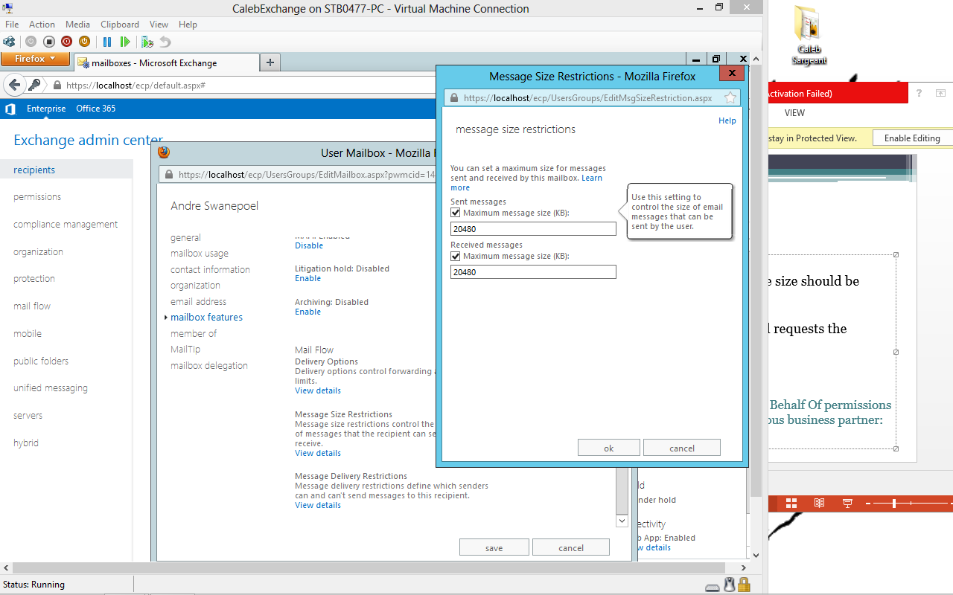Switch to the Enterprise tab
Screen dimensions: 953x595
pyautogui.click(x=46, y=109)
